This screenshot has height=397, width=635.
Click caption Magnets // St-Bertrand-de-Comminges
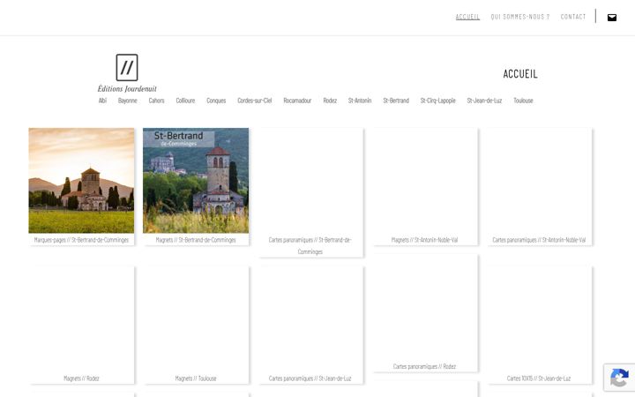pos(196,240)
